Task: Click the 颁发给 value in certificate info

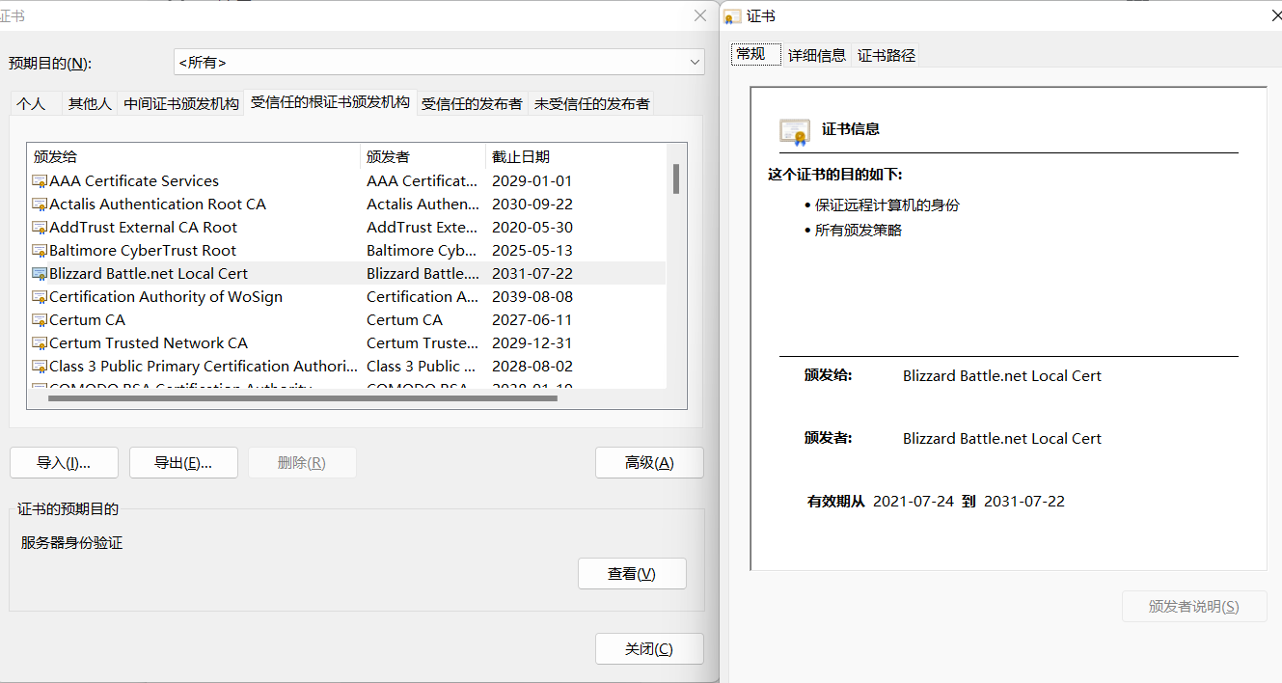Action: (1002, 376)
